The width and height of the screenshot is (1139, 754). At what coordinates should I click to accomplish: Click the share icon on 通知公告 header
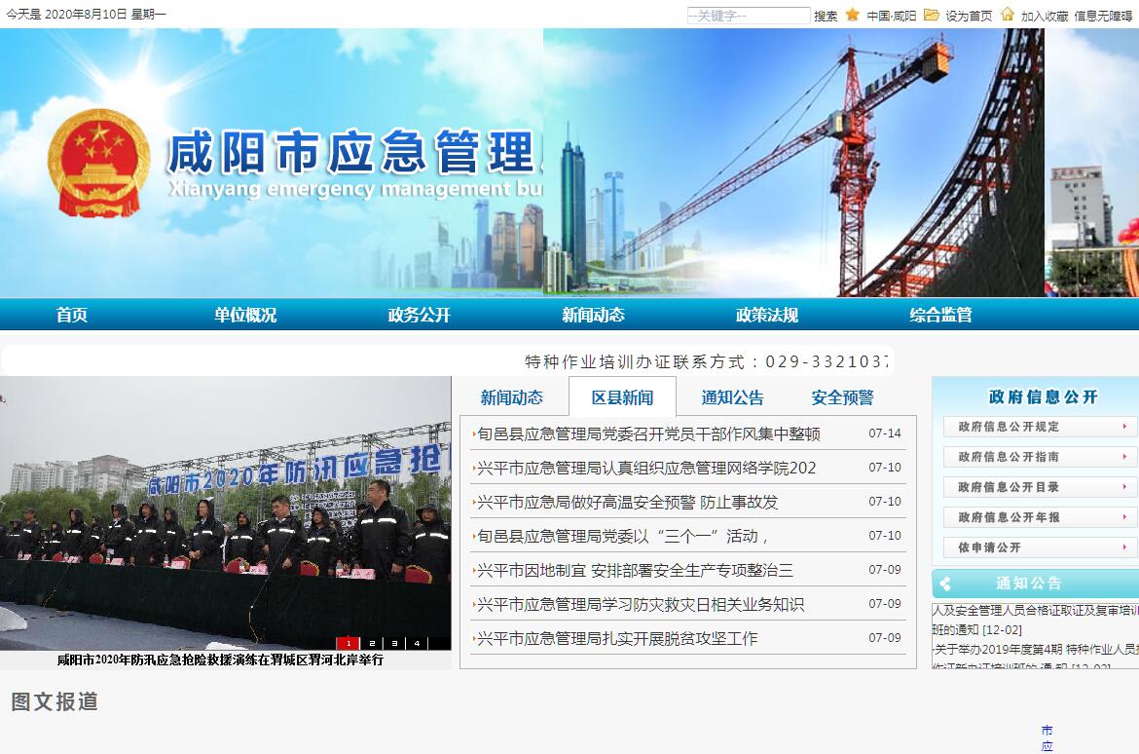coord(945,584)
